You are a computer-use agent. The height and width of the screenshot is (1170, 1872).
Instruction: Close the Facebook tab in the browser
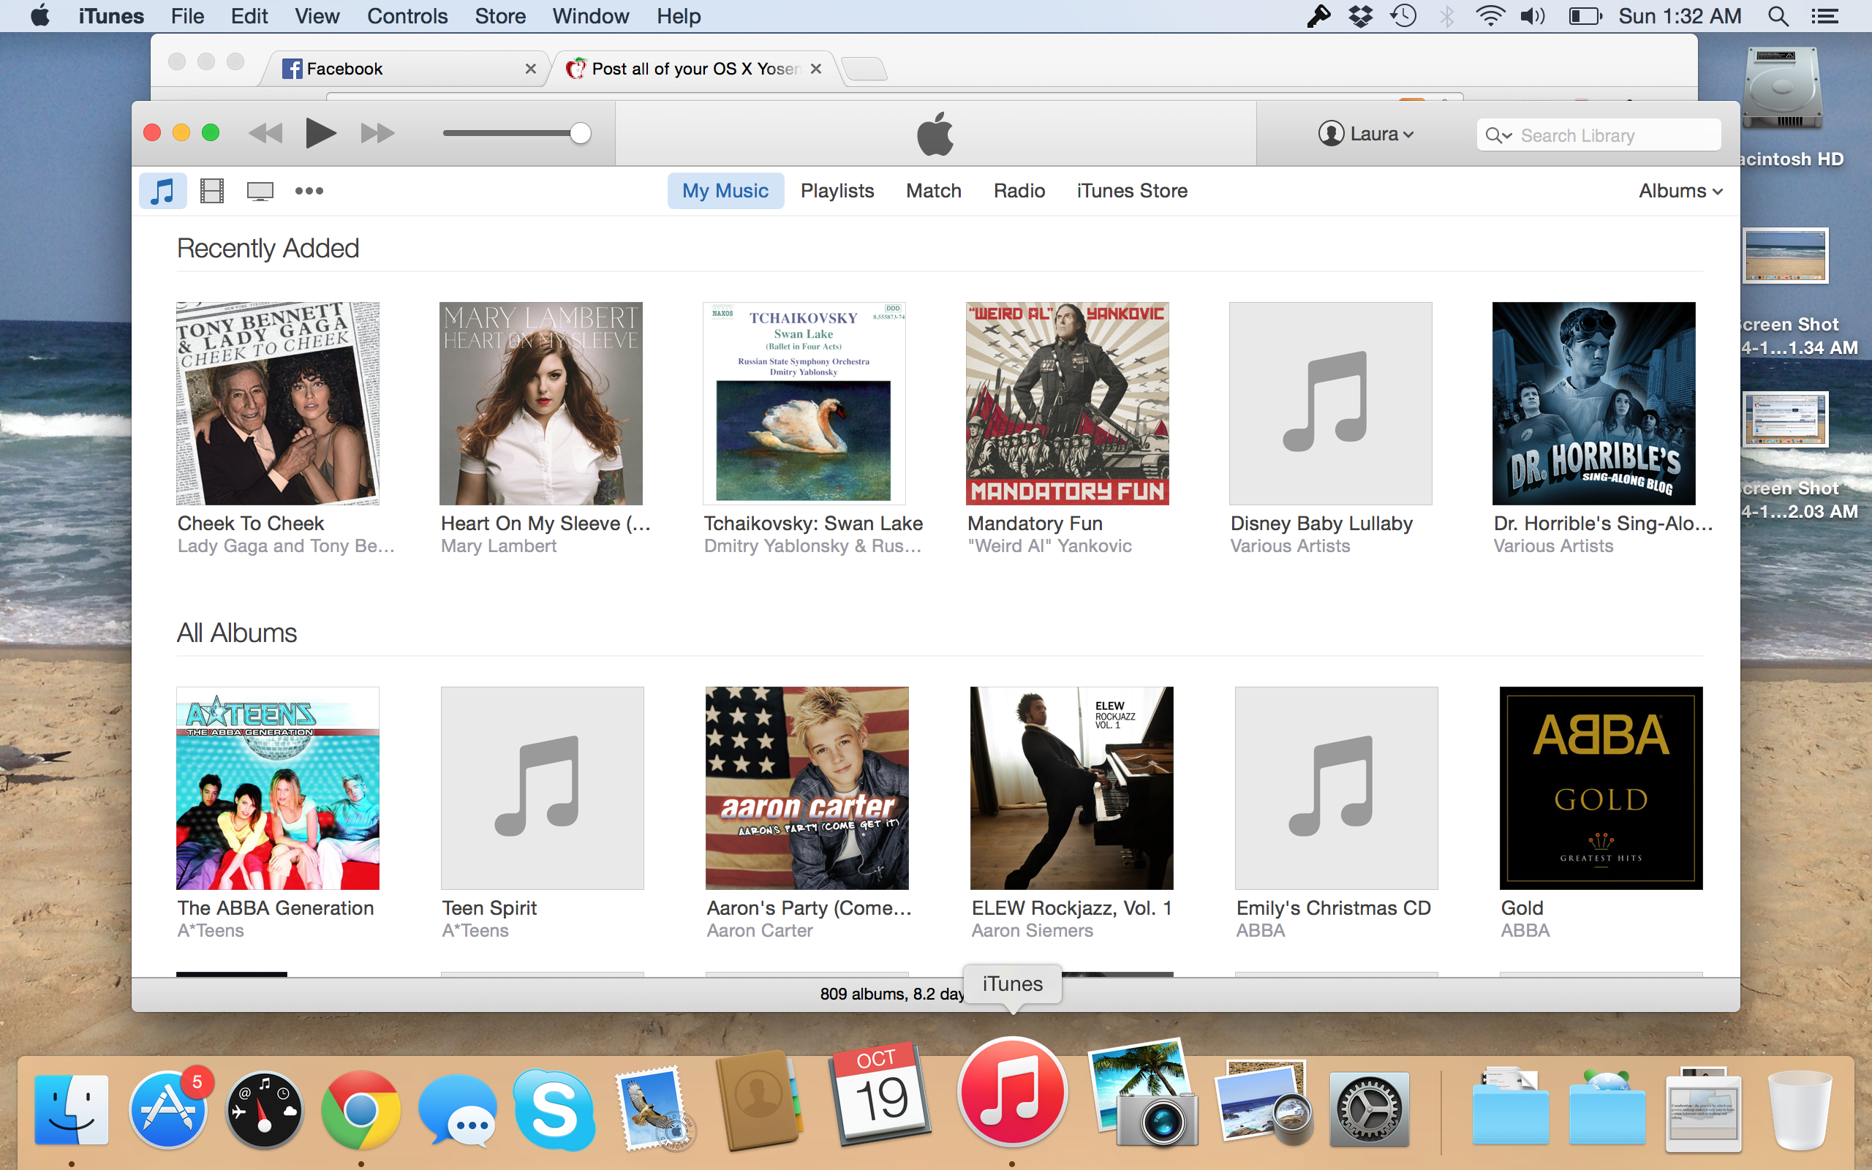click(x=531, y=69)
